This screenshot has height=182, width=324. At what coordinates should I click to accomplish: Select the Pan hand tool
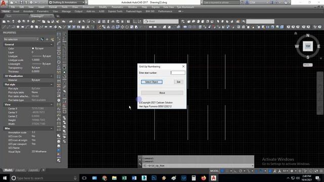point(79,21)
